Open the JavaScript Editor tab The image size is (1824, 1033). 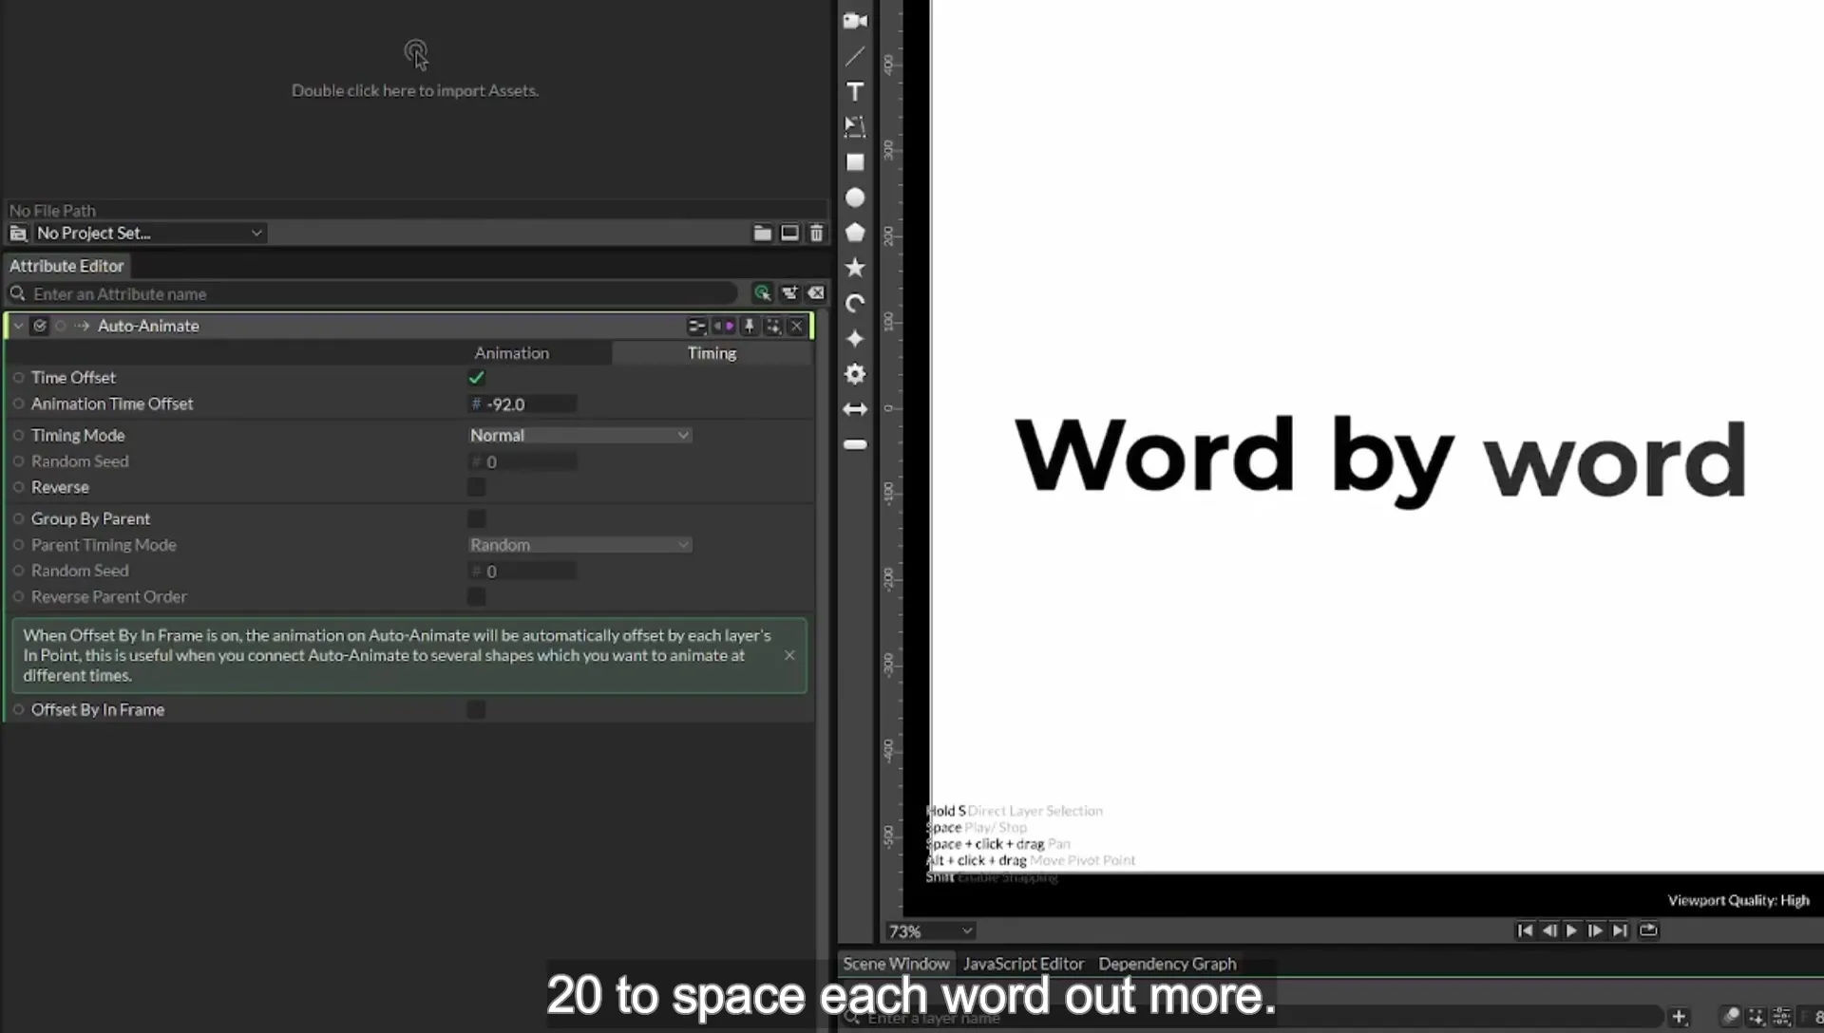[x=1023, y=964]
